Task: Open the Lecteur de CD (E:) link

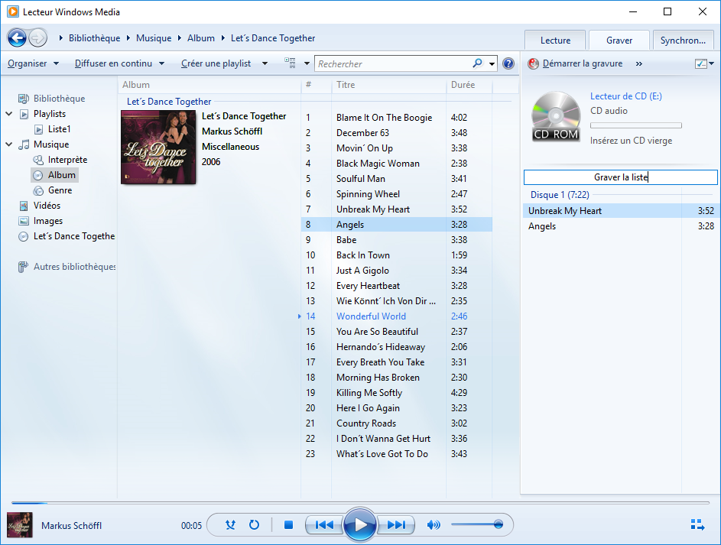Action: pyautogui.click(x=626, y=96)
